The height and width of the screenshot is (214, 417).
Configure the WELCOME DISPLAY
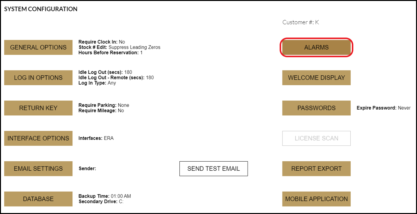click(316, 78)
